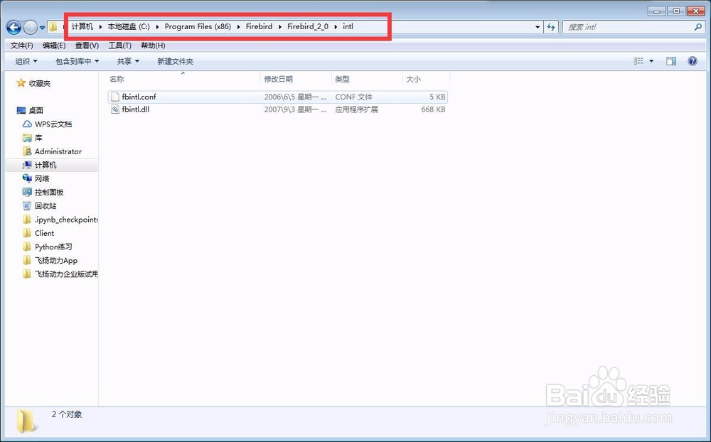
Task: Select Administrator in the navigation pane
Action: point(58,151)
